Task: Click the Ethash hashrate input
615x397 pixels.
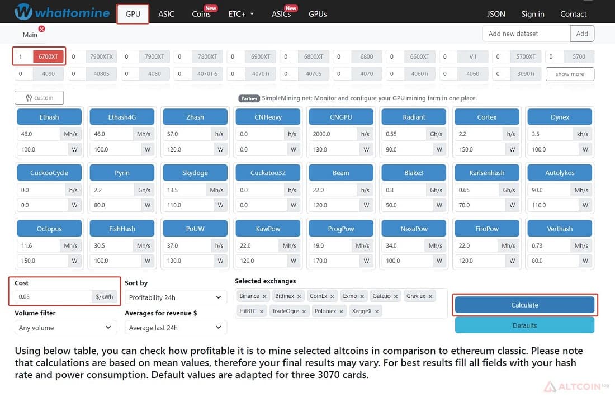Action: pyautogui.click(x=39, y=134)
